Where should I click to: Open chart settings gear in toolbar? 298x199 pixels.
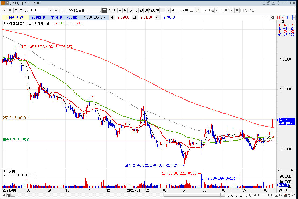point(237,10)
